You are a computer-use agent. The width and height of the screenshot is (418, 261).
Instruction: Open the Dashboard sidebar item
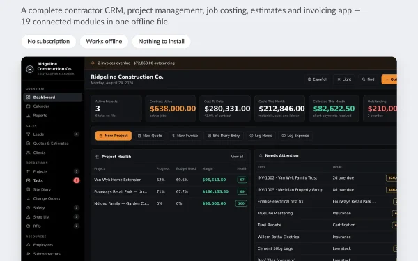pos(52,97)
